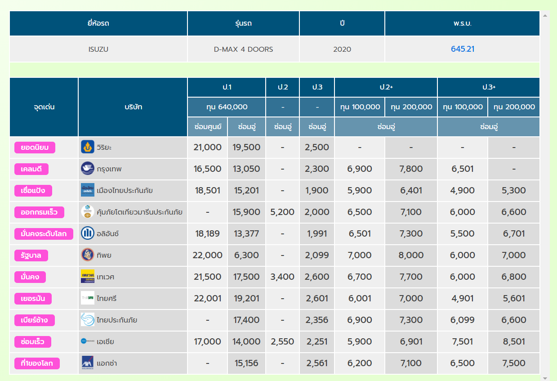The image size is (557, 381).
Task: Click the มั่นคงระดับโลก pink badge
Action: [x=44, y=234]
